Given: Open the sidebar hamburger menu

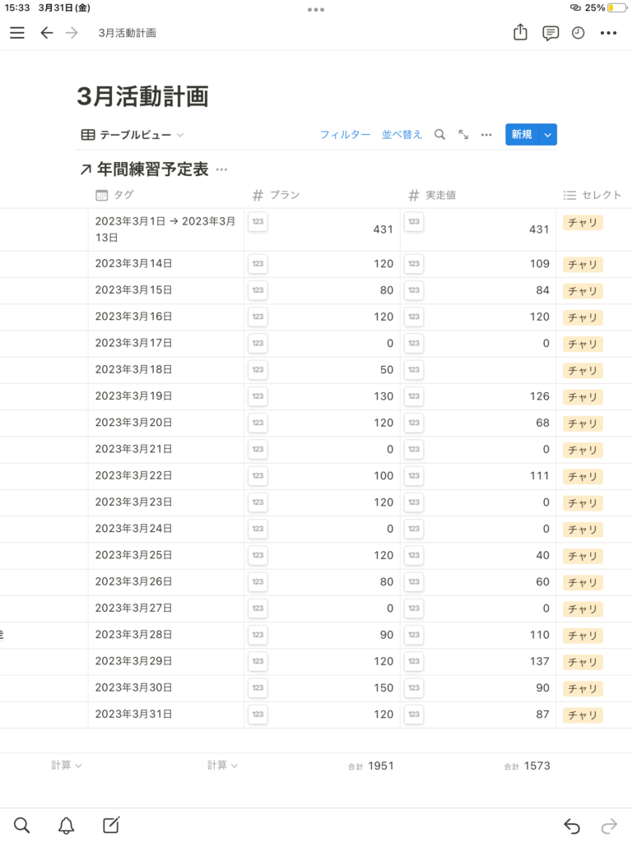Looking at the screenshot, I should (x=17, y=33).
